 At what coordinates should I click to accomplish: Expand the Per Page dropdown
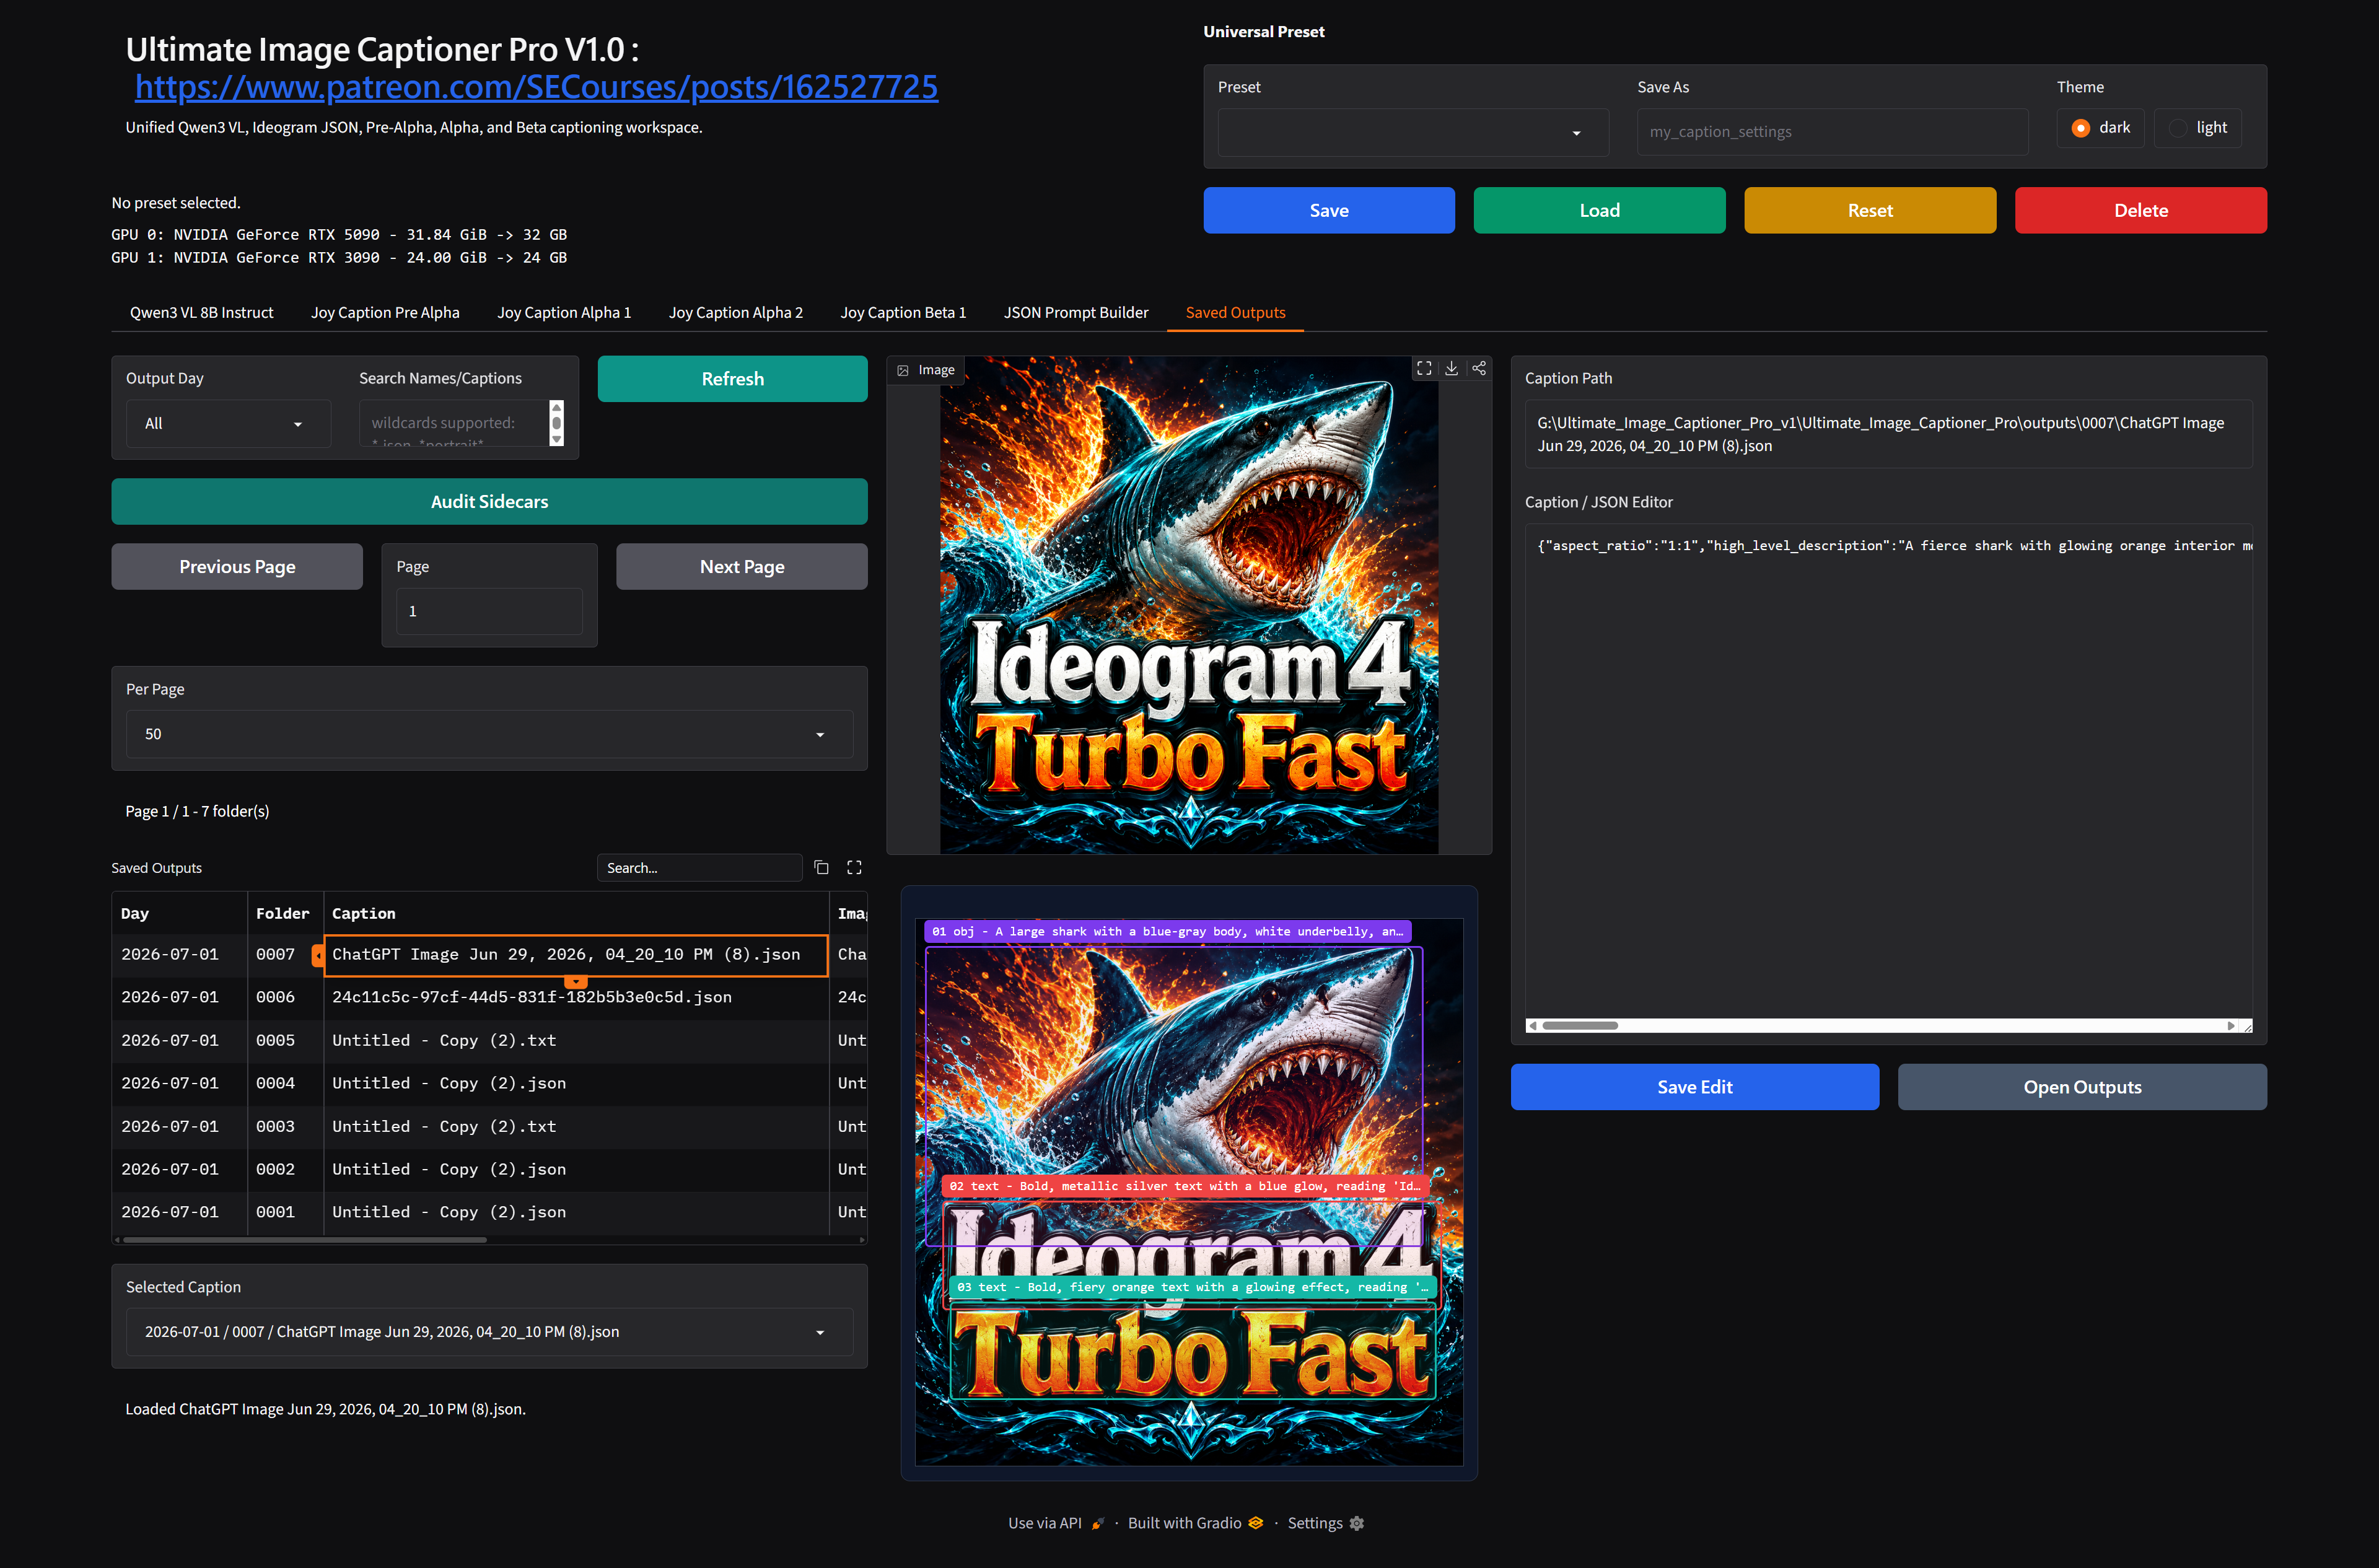tap(489, 734)
